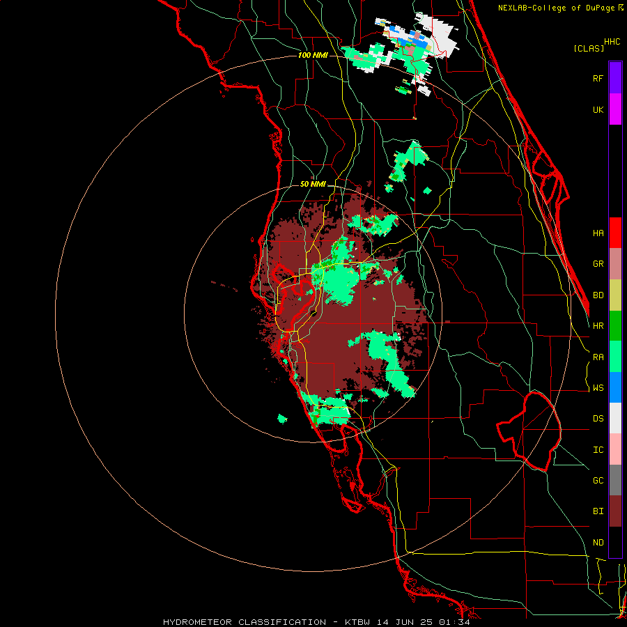Click the ND black legend swatch
The width and height of the screenshot is (627, 627).
[615, 542]
